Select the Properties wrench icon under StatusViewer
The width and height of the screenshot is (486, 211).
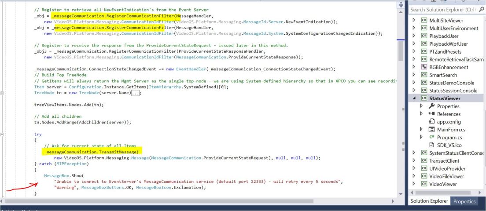coord(431,106)
